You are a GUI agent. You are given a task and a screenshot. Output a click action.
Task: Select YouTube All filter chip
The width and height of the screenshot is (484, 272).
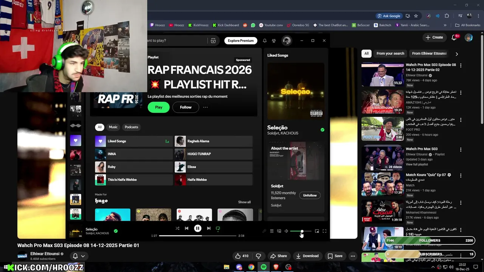coord(366,54)
